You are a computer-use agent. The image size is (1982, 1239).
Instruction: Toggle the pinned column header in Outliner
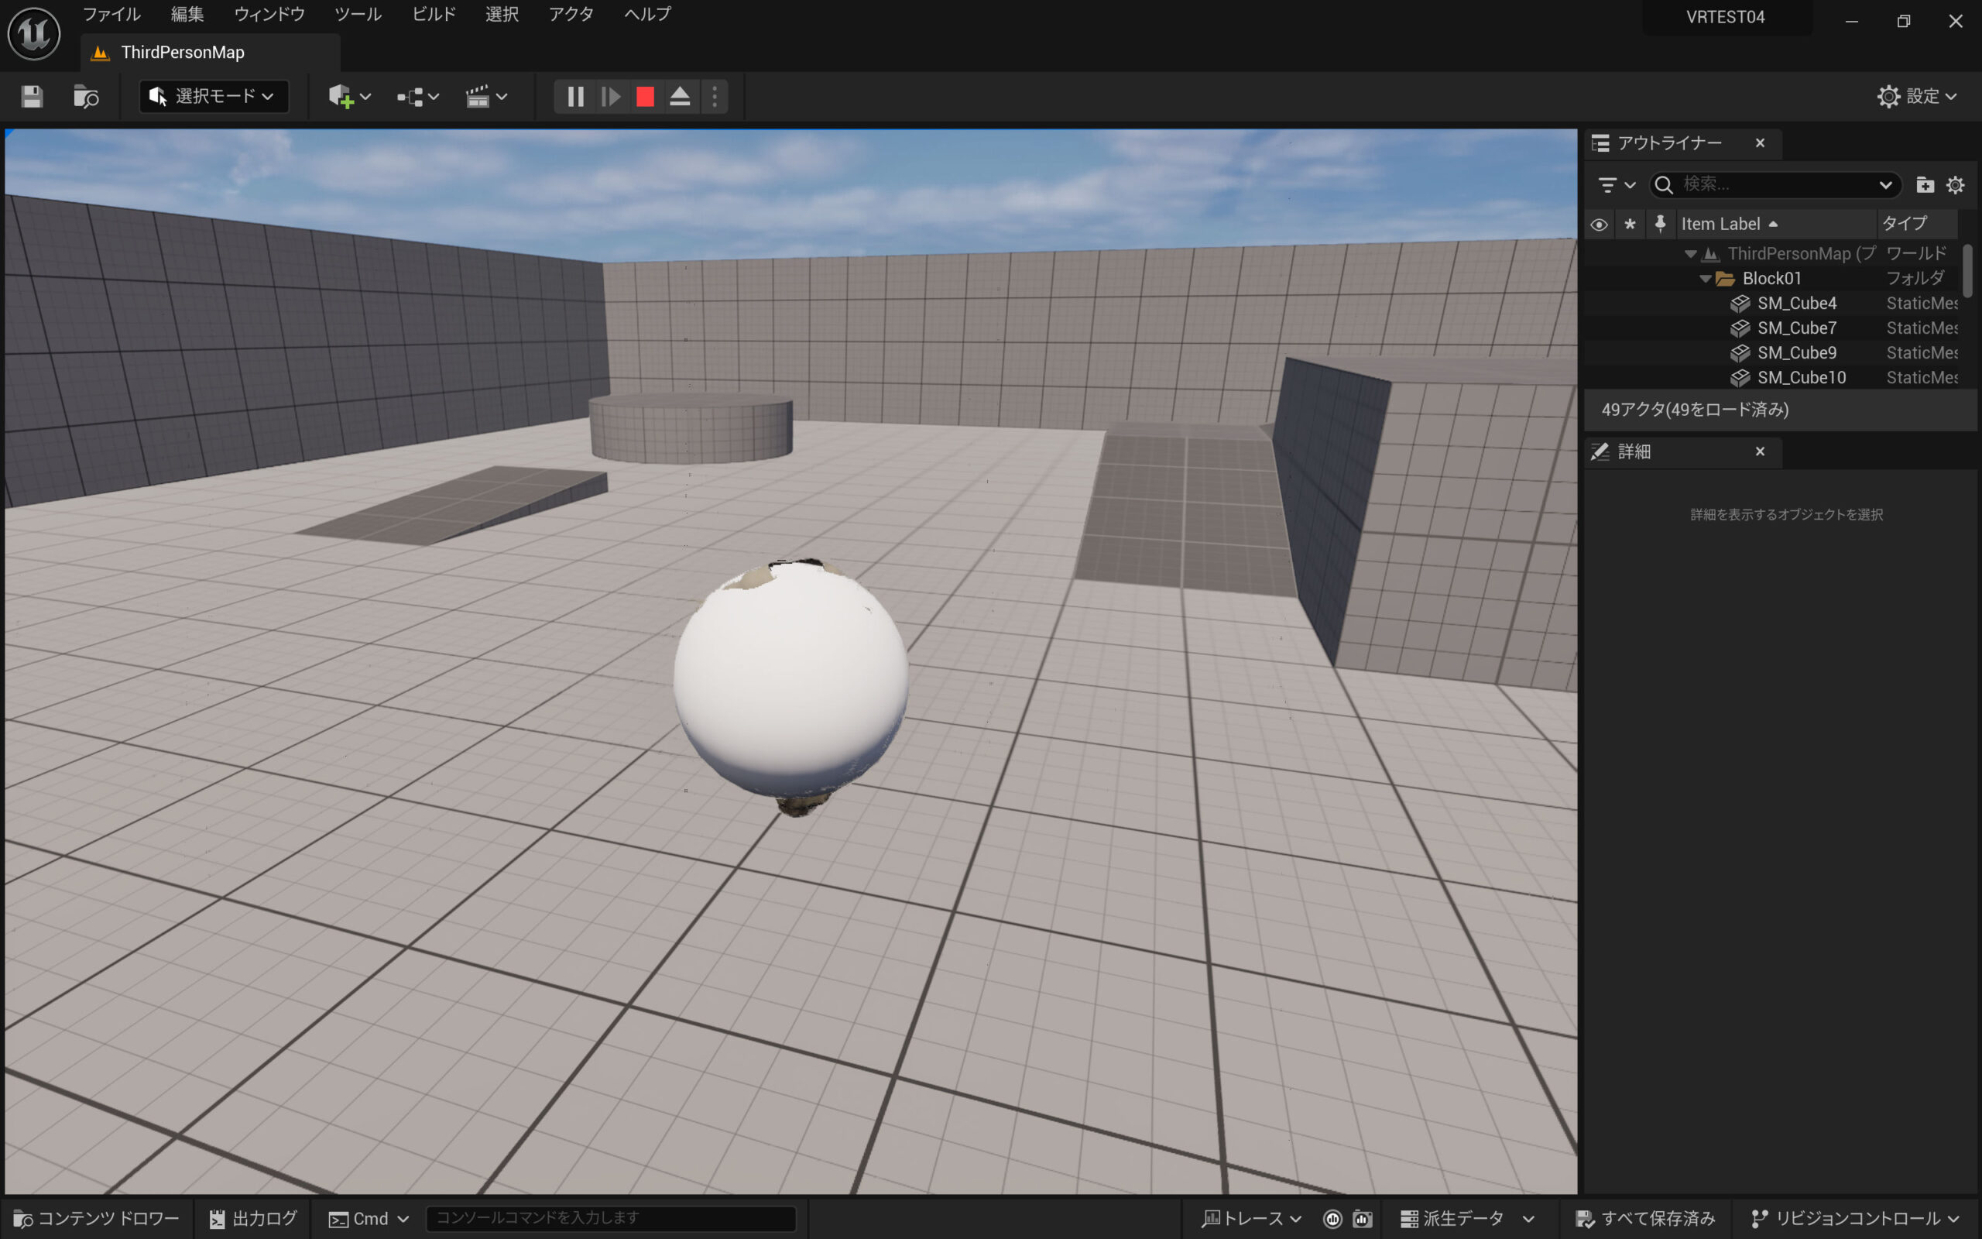pyautogui.click(x=1660, y=224)
